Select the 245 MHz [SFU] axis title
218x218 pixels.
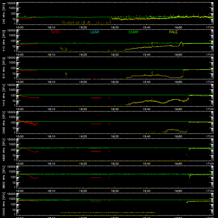coord(4,14)
